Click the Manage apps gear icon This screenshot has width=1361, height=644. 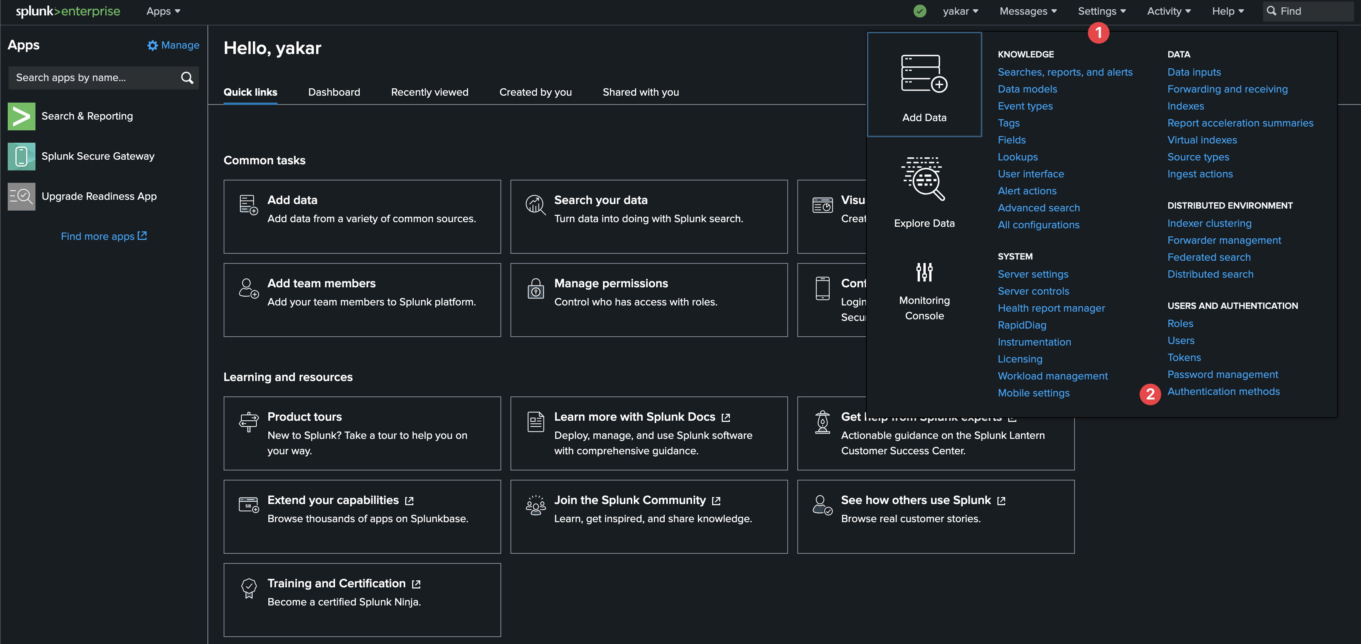[153, 46]
